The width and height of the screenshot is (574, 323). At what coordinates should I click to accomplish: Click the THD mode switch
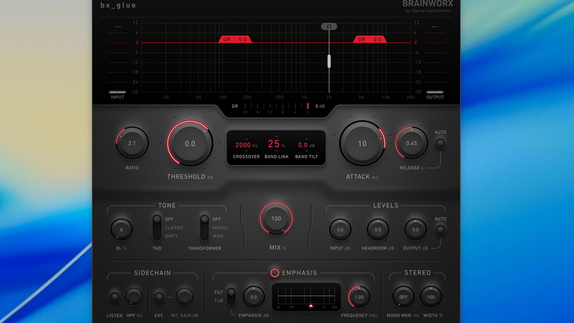point(157,228)
